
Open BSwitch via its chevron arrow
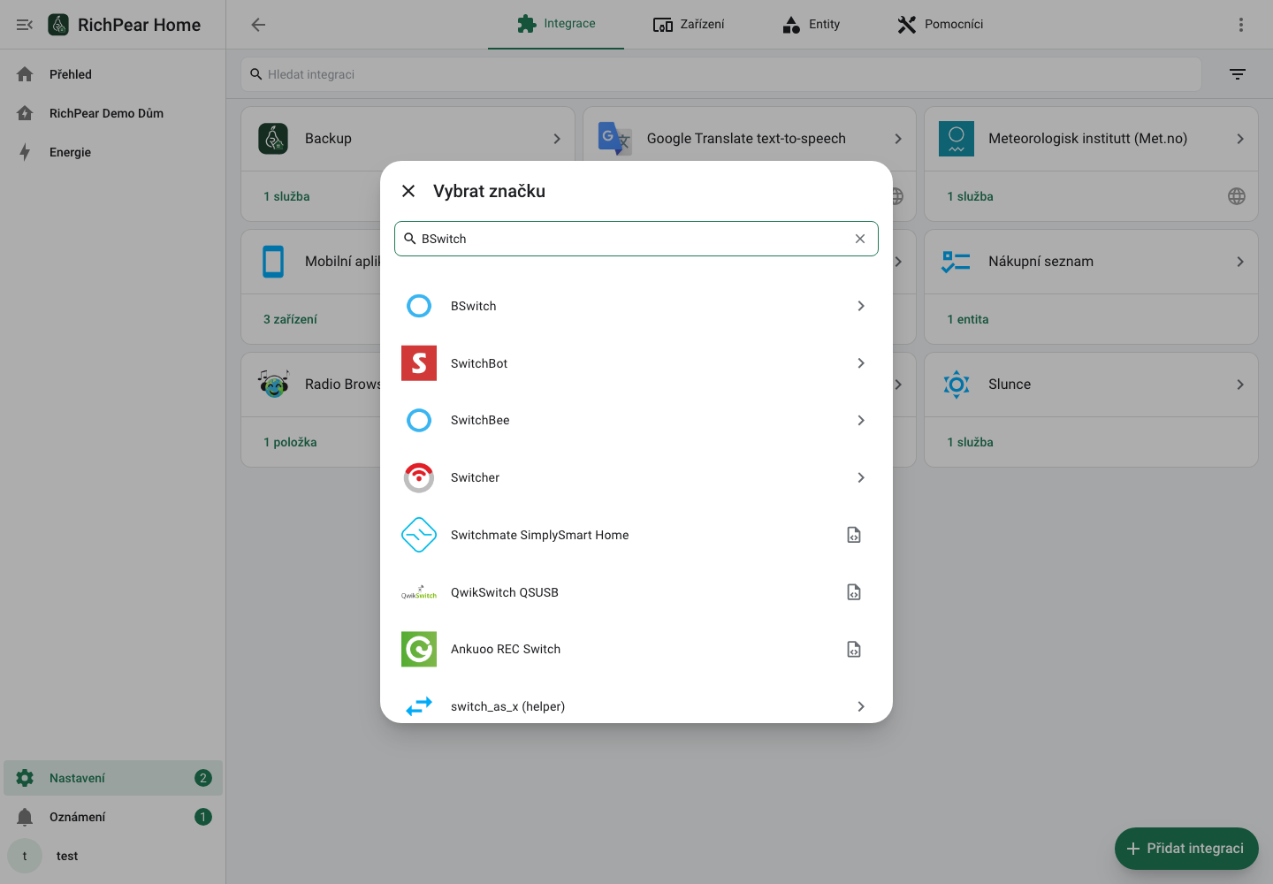(861, 306)
